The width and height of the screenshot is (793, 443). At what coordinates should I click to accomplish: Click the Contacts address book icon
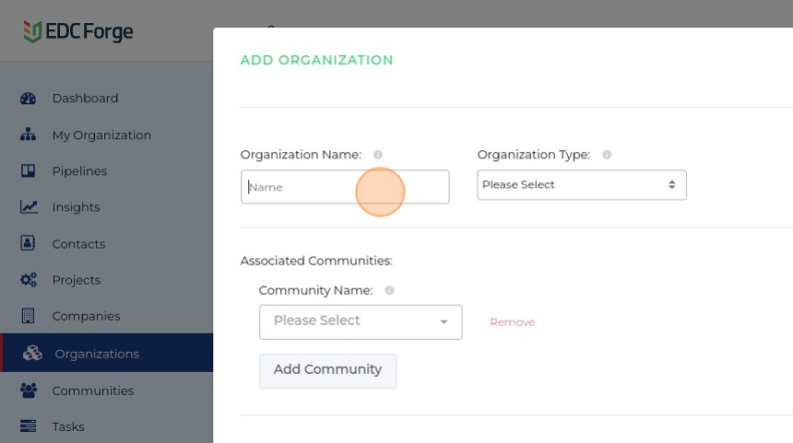point(28,244)
